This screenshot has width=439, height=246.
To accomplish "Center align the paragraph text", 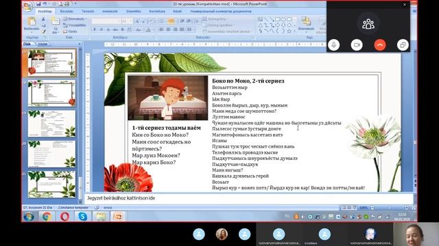I will click(168, 29).
